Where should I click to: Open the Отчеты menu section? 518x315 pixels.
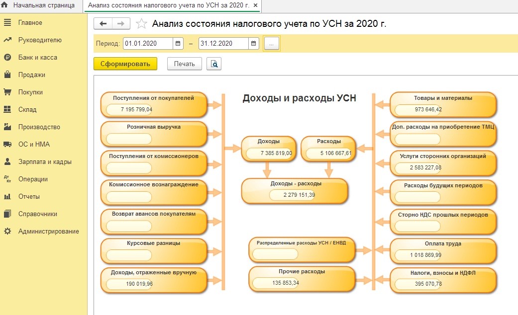(x=29, y=197)
